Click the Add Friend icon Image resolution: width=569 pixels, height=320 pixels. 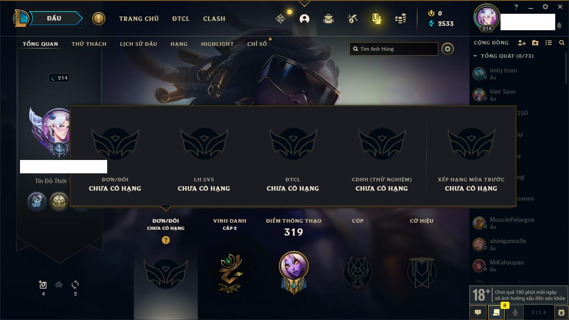(x=522, y=43)
